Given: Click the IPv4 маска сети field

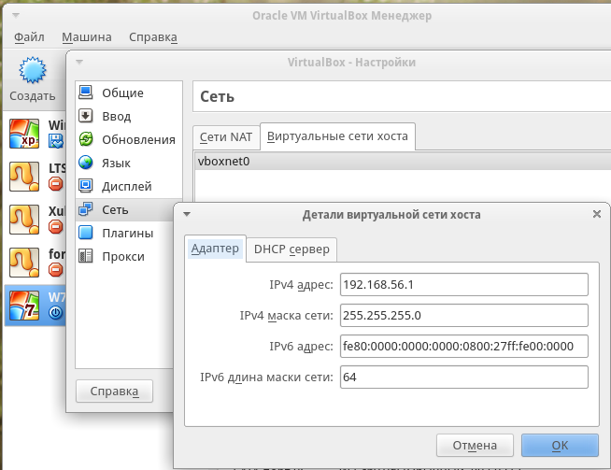Looking at the screenshot, I should pyautogui.click(x=464, y=315).
